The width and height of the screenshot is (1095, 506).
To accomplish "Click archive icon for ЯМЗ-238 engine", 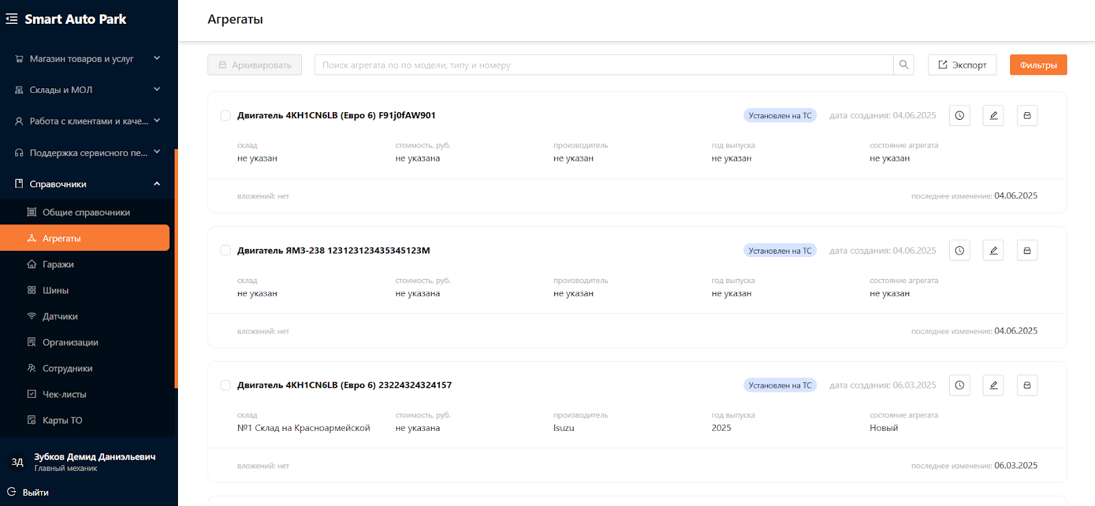I will [1027, 251].
